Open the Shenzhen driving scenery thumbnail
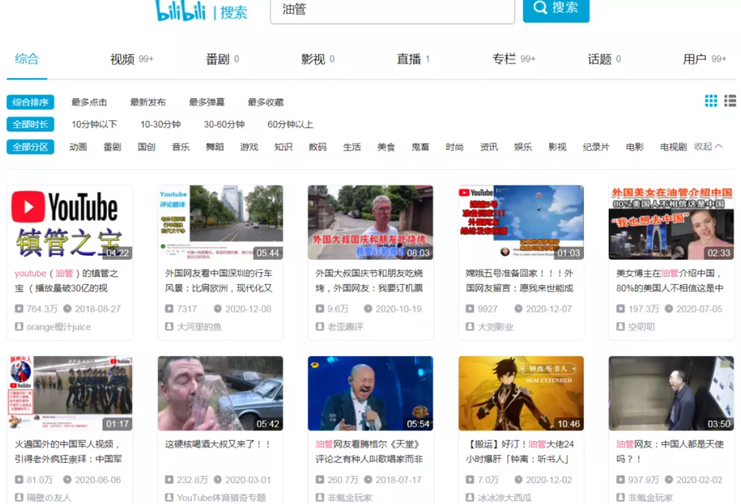 [220, 222]
